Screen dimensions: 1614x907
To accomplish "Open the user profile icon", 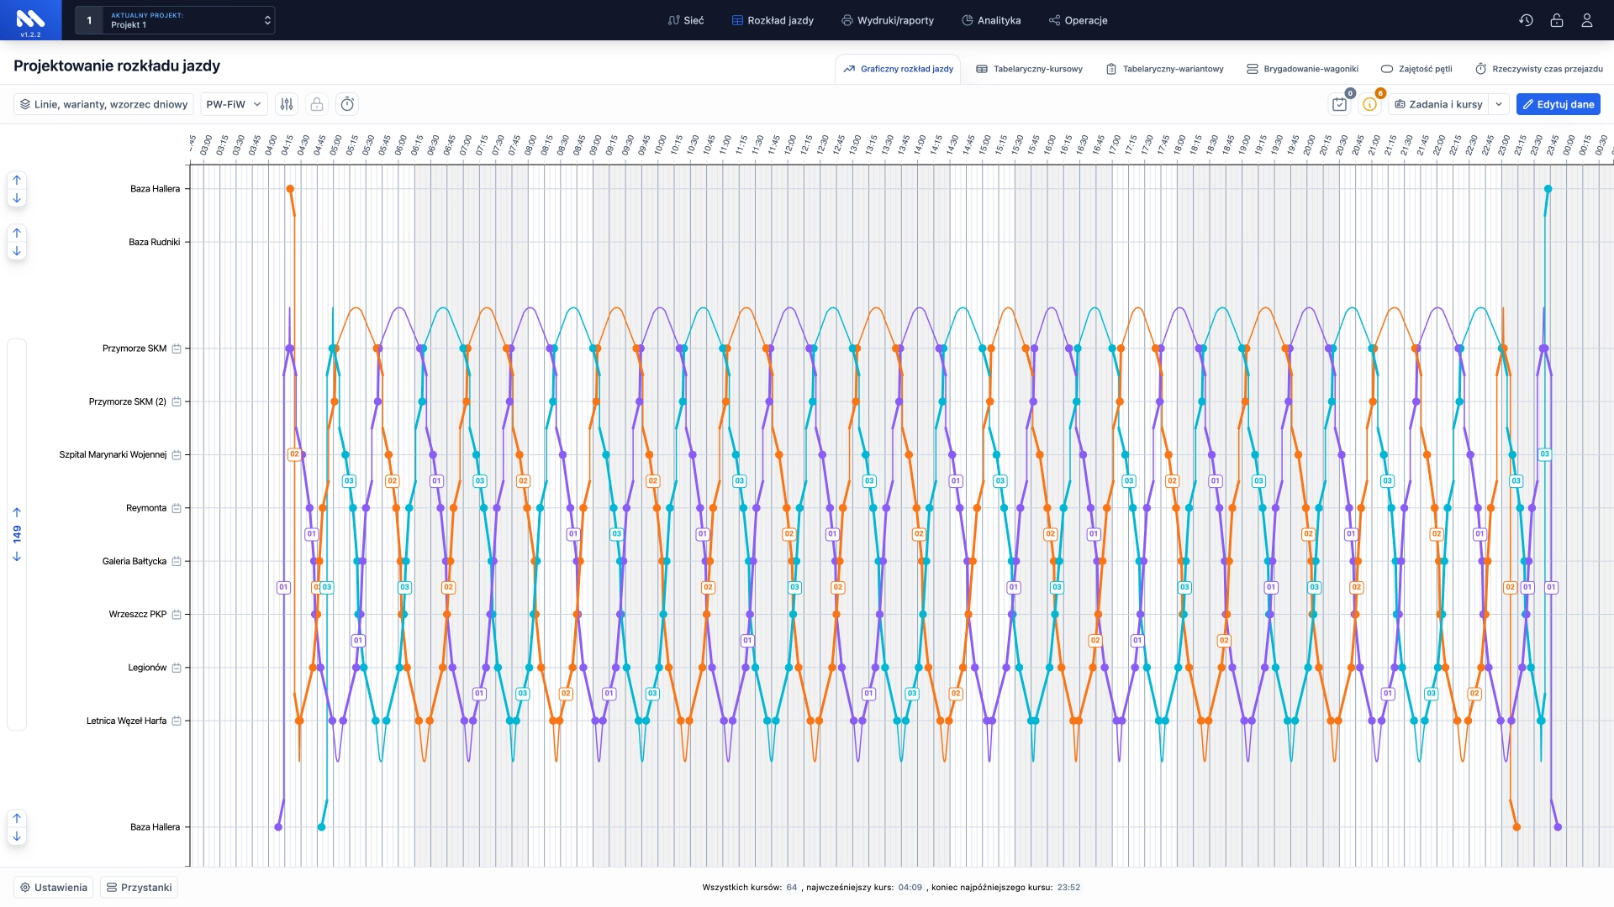I will (1586, 20).
